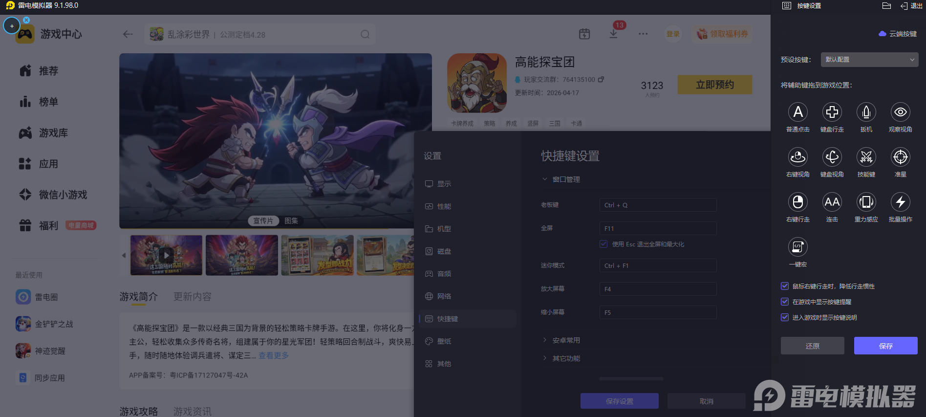Open the 其他 settings tab
Viewport: 926px width, 417px height.
468,364
